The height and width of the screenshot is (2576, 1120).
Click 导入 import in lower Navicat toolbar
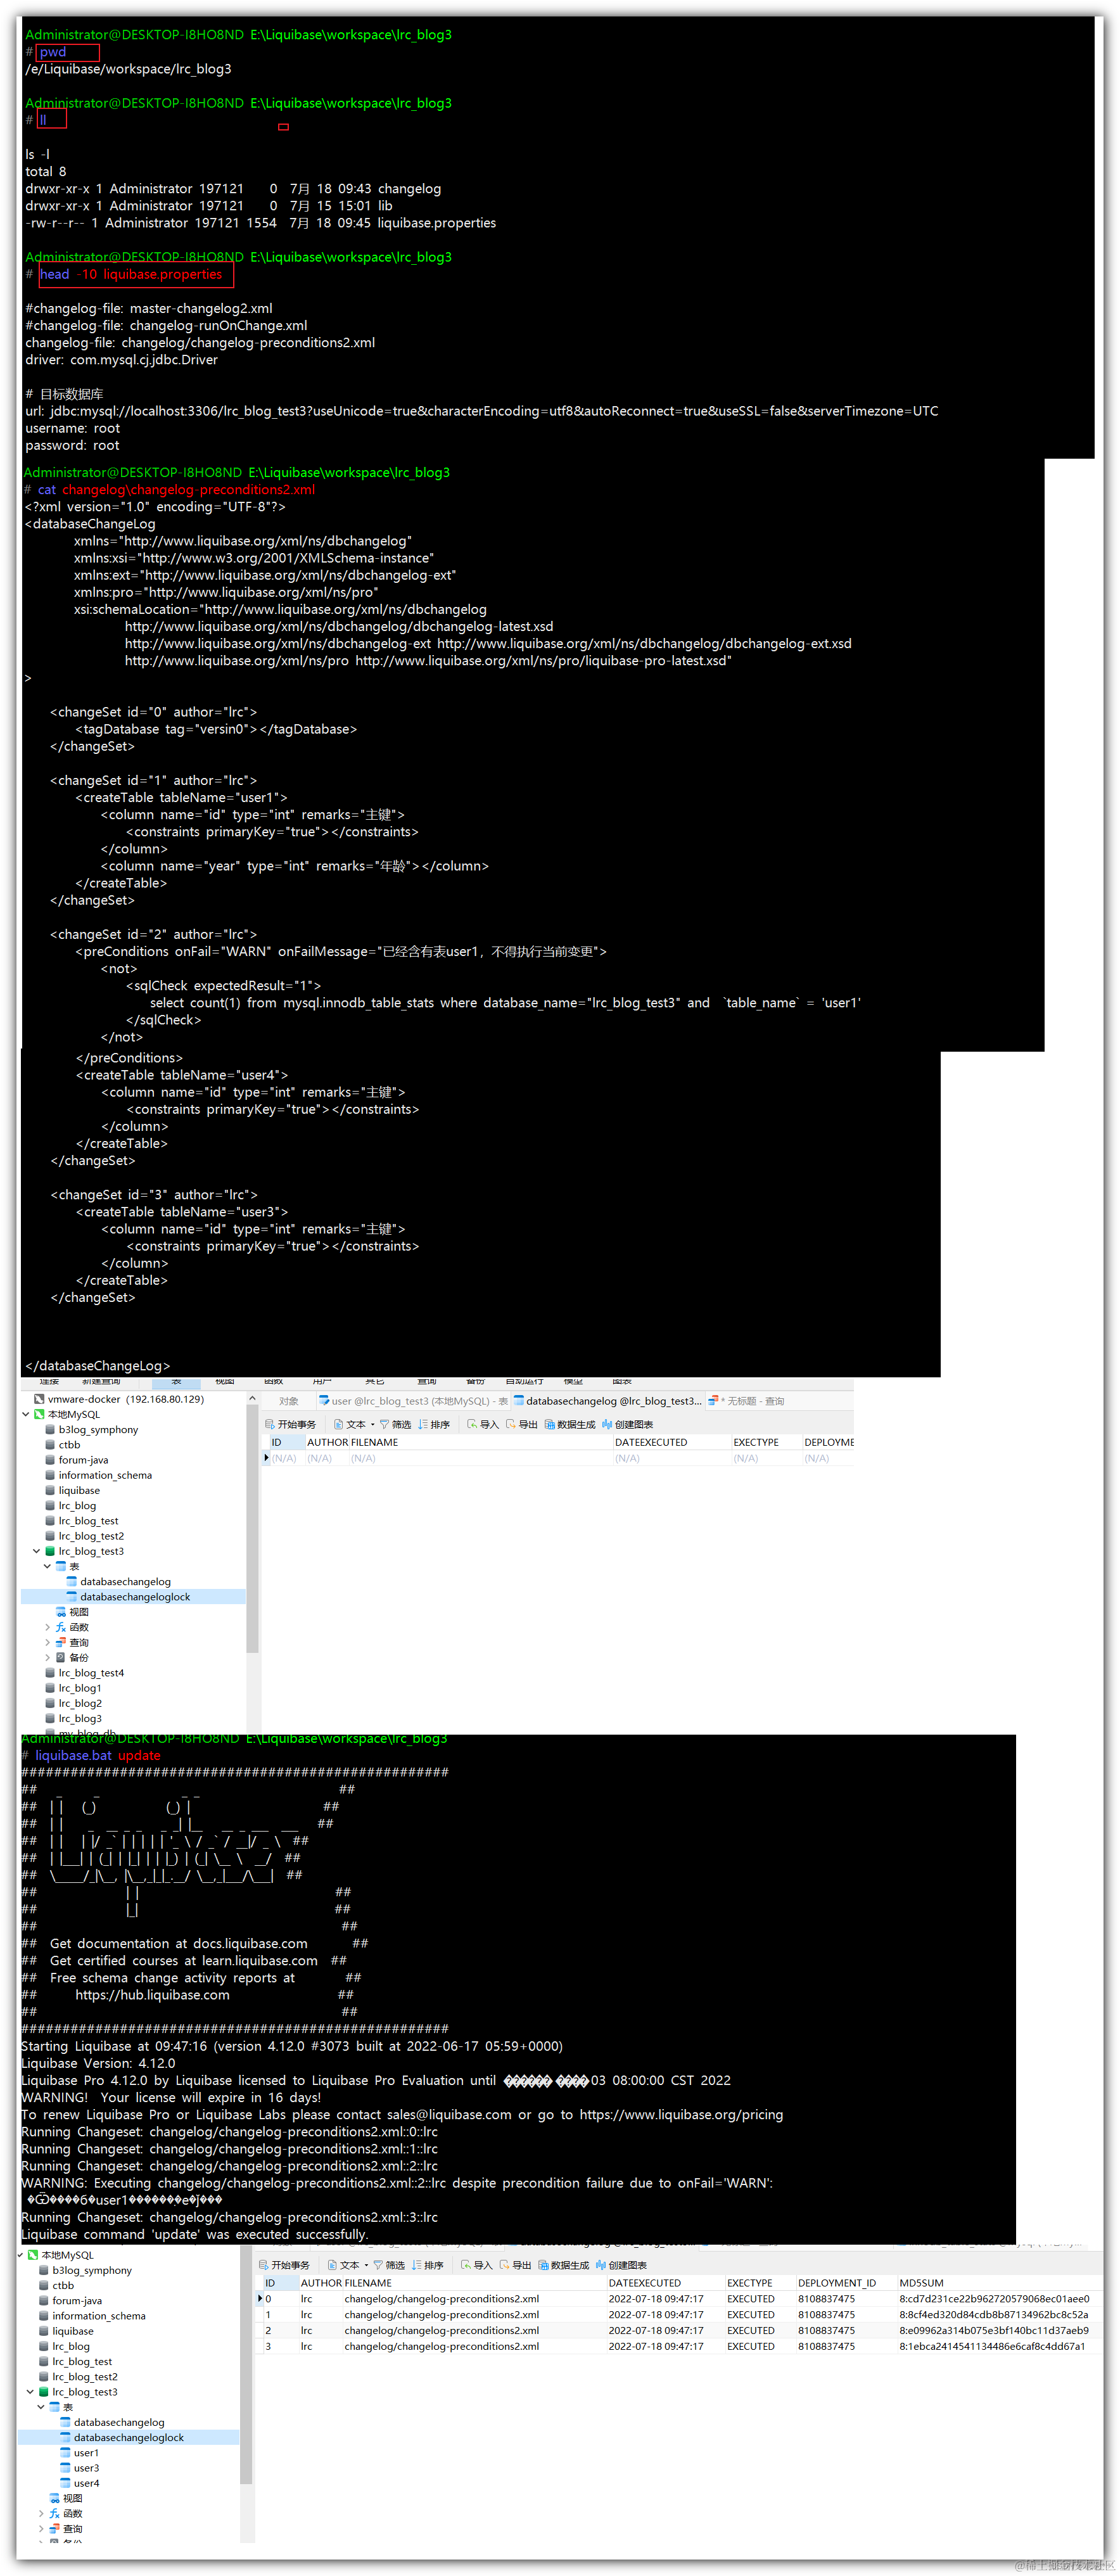[x=477, y=2264]
